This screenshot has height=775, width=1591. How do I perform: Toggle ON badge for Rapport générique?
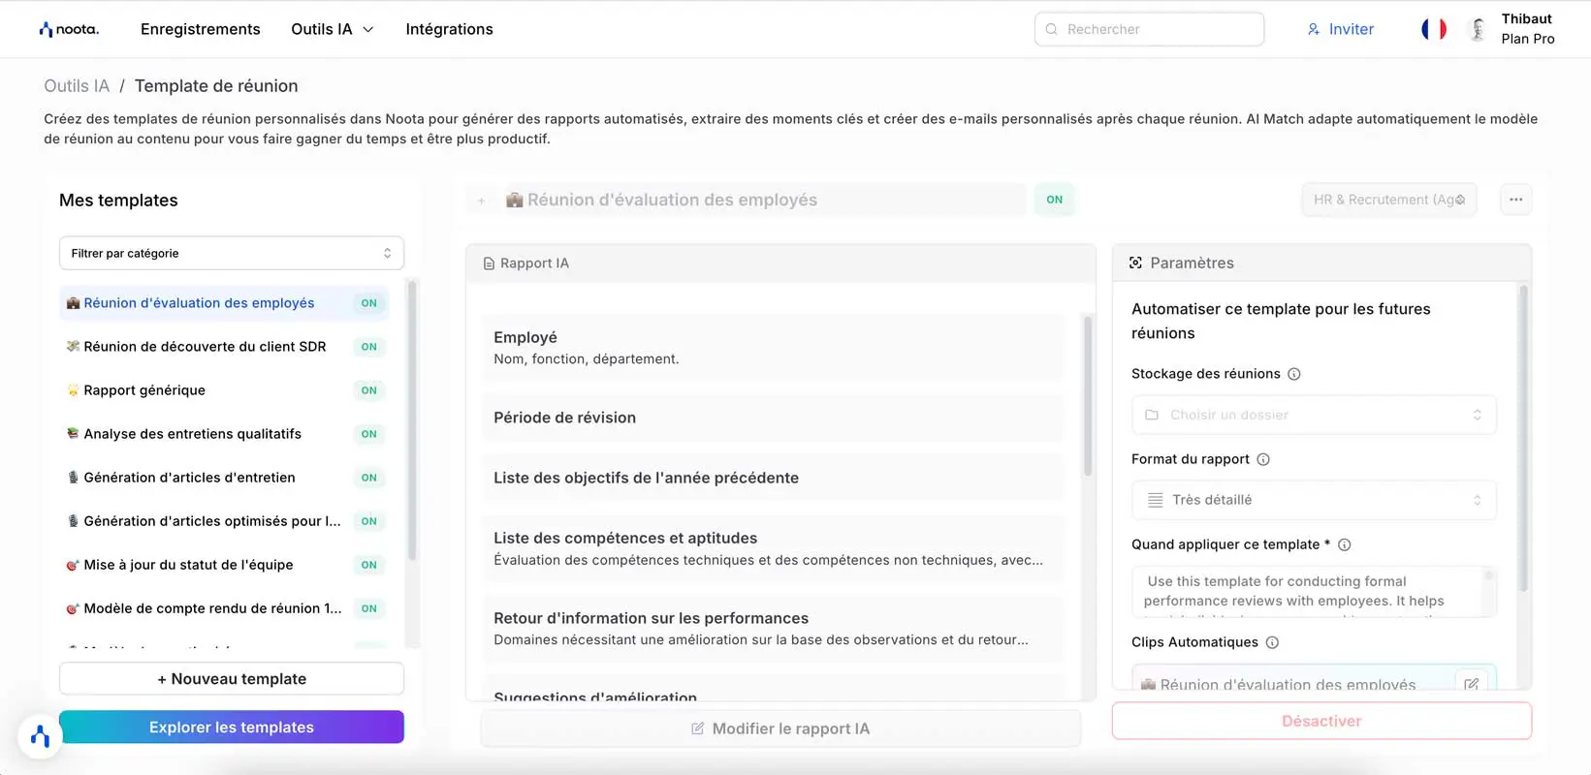pyautogui.click(x=368, y=390)
